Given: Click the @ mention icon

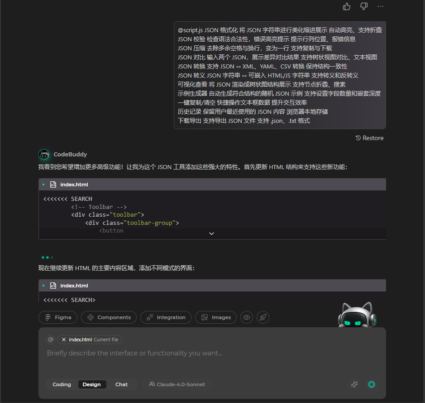Looking at the screenshot, I should (50, 339).
